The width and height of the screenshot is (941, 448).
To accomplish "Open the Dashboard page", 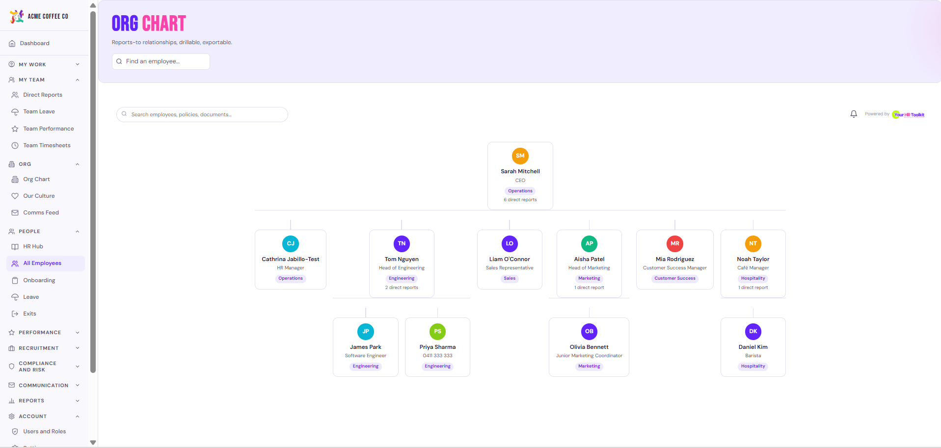I will coord(45,44).
